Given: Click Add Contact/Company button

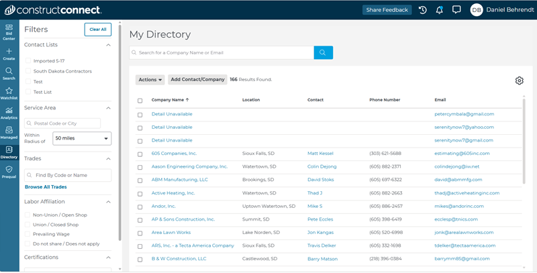Looking at the screenshot, I should [197, 79].
